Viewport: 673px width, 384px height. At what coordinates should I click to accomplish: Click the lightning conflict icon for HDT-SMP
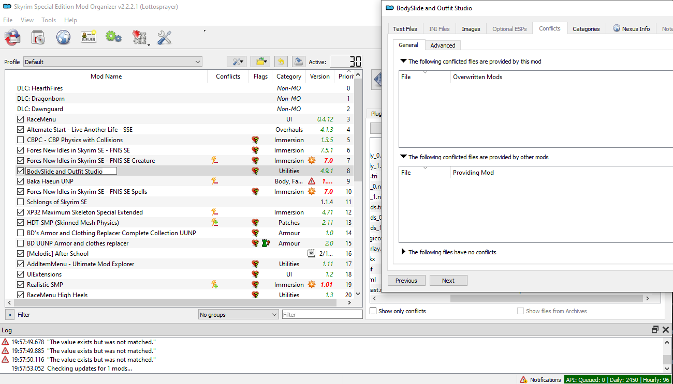(x=214, y=222)
